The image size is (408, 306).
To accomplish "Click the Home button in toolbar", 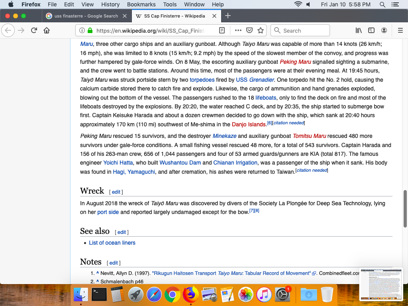I will coord(47,31).
